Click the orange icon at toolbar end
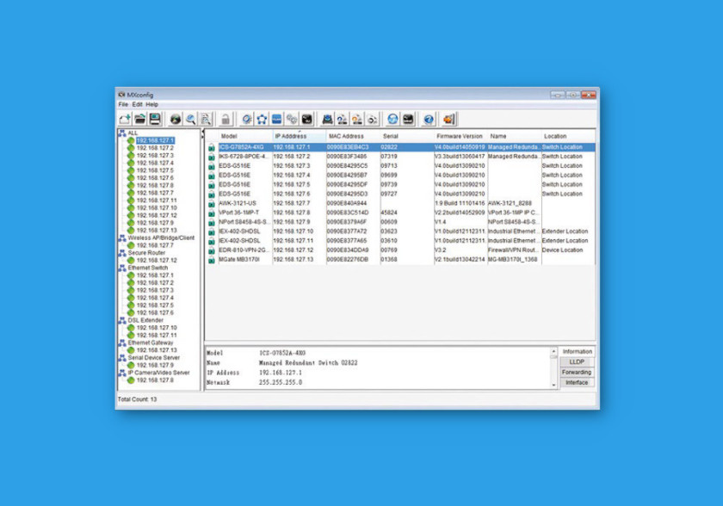Viewport: 723px width, 506px height. click(x=448, y=120)
